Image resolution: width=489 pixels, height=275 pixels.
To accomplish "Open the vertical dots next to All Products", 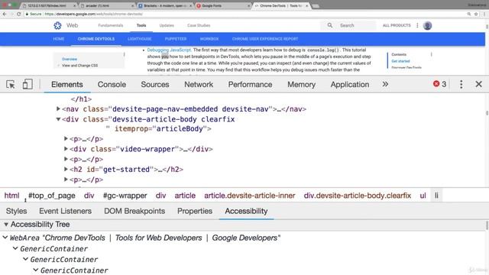I will tap(417, 25).
